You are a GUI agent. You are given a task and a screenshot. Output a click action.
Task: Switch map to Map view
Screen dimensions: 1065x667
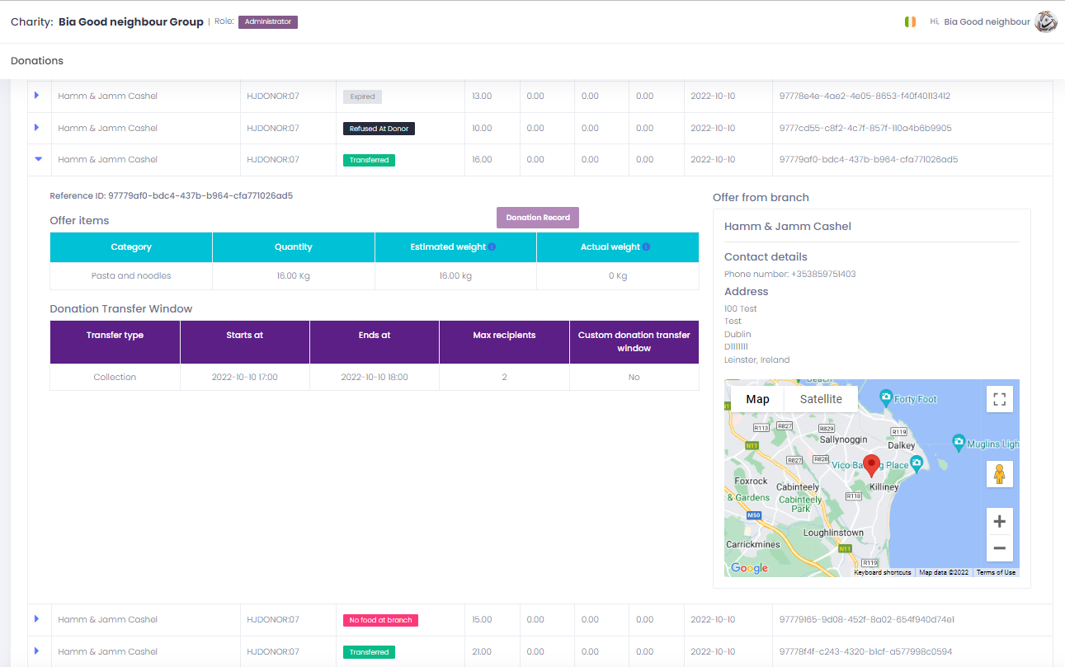(x=757, y=399)
